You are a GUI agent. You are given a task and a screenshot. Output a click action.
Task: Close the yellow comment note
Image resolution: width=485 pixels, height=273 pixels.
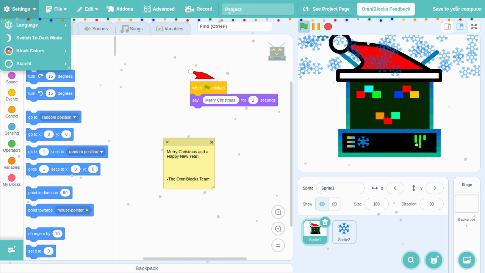point(211,142)
